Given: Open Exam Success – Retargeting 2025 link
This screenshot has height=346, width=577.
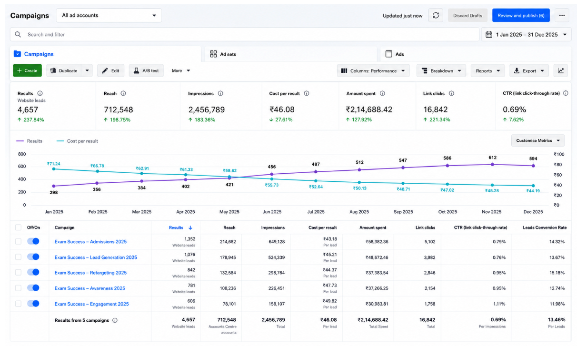Looking at the screenshot, I should 90,273.
